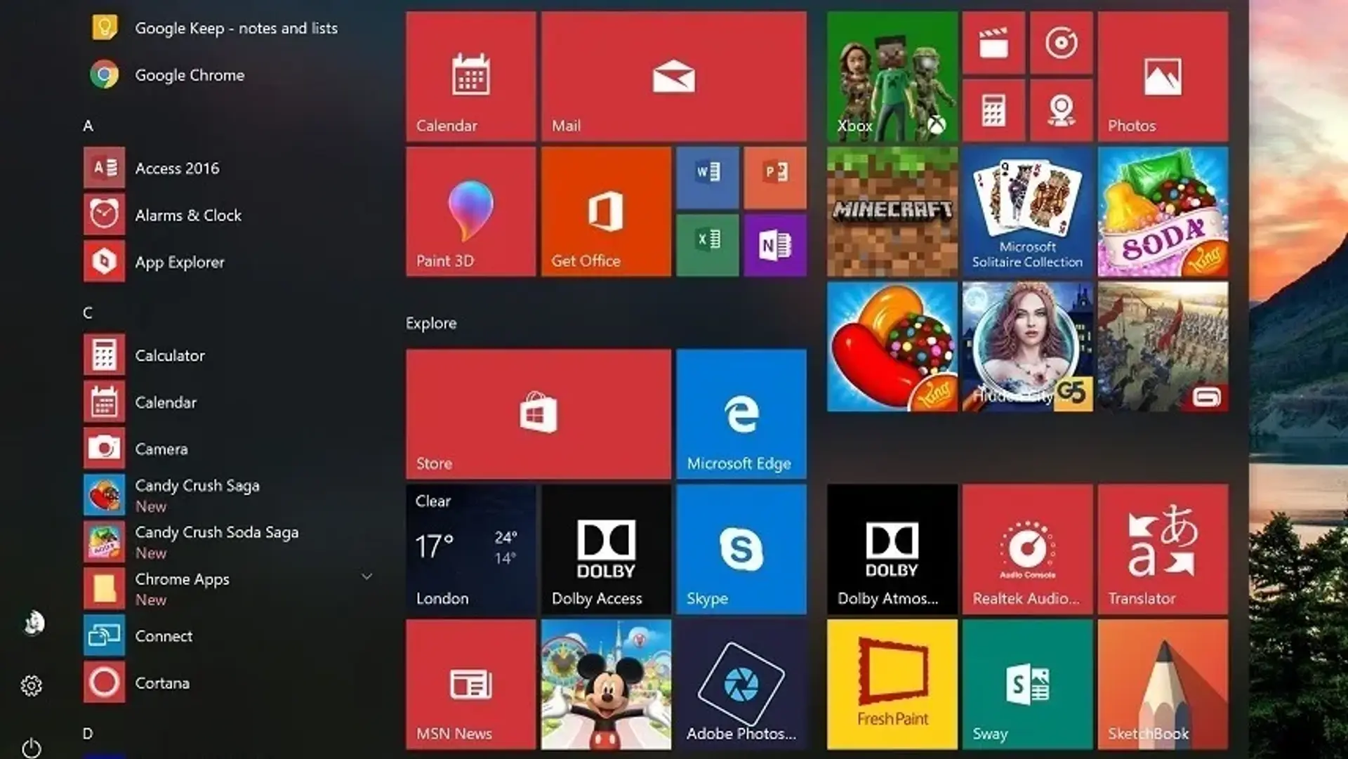Click the Power button in the Start sidebar
The height and width of the screenshot is (759, 1348).
point(32,747)
